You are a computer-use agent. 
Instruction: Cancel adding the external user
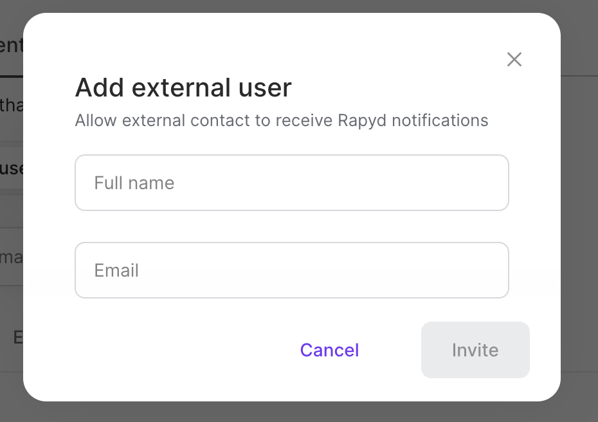click(329, 350)
